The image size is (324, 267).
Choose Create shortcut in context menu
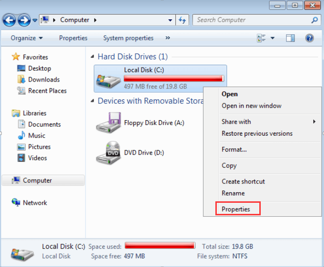[243, 182]
